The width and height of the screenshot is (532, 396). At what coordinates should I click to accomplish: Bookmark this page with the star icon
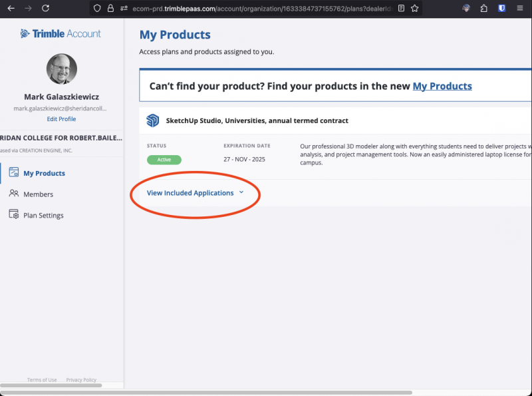coord(415,9)
